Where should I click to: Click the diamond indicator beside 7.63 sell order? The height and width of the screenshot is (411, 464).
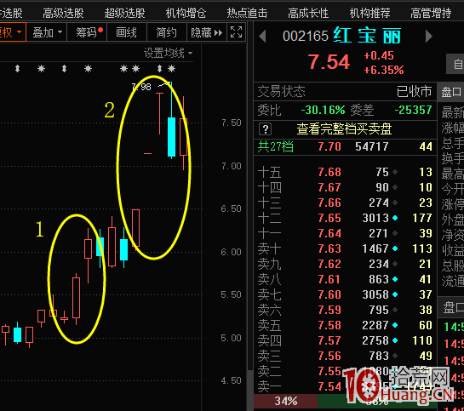[395, 248]
